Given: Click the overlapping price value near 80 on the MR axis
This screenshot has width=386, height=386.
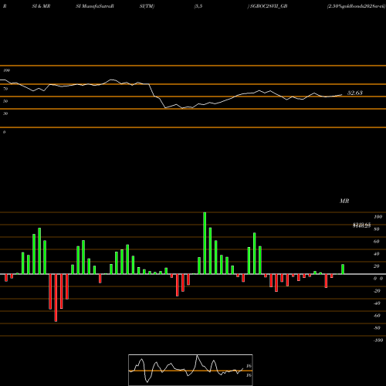Looking at the screenshot, I should [361, 225].
